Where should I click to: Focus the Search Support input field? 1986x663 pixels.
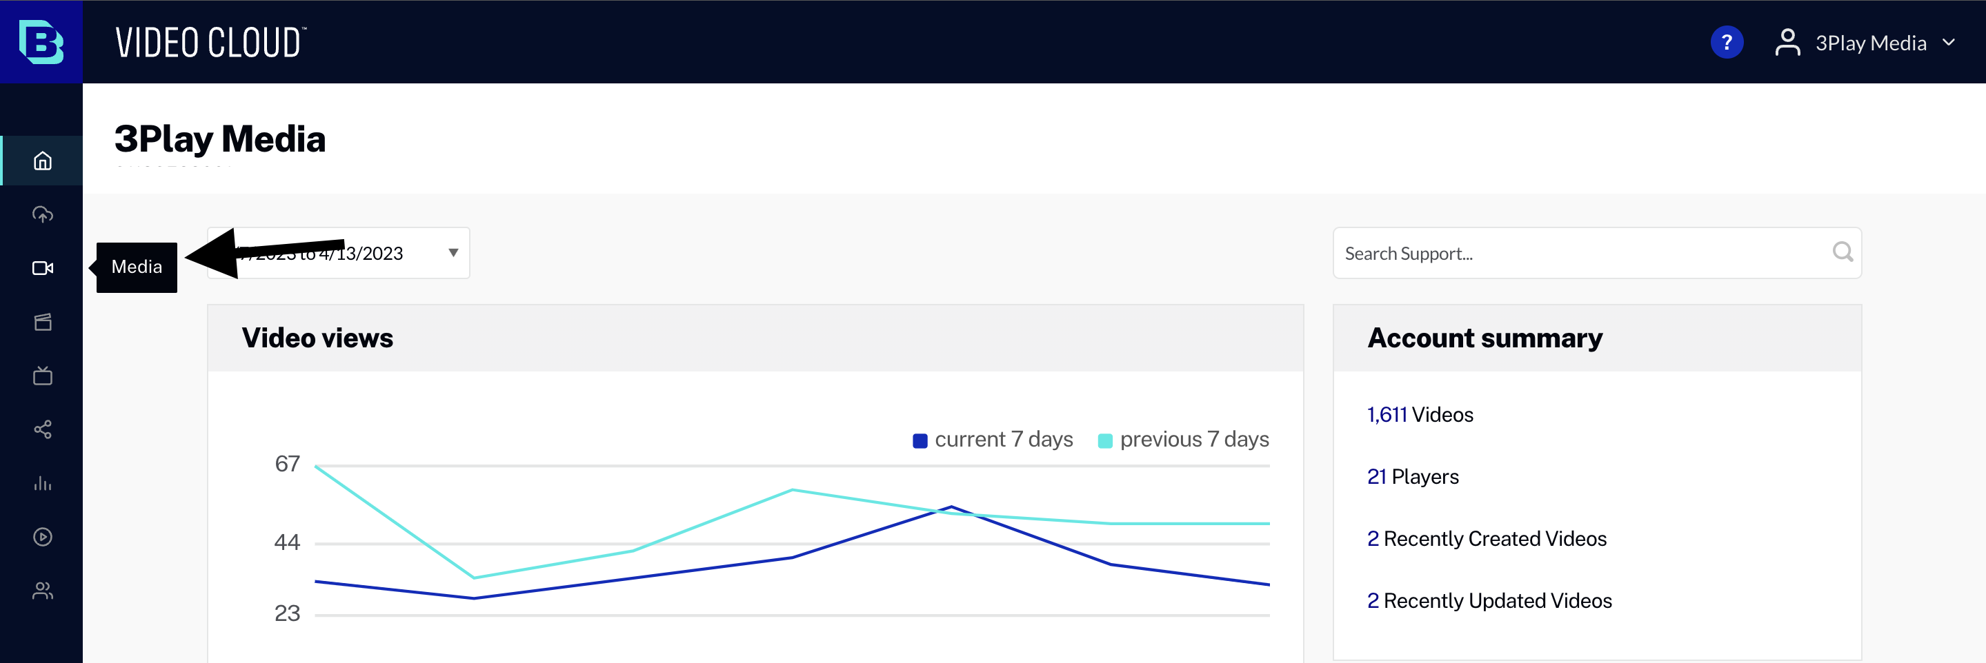pyautogui.click(x=1597, y=252)
